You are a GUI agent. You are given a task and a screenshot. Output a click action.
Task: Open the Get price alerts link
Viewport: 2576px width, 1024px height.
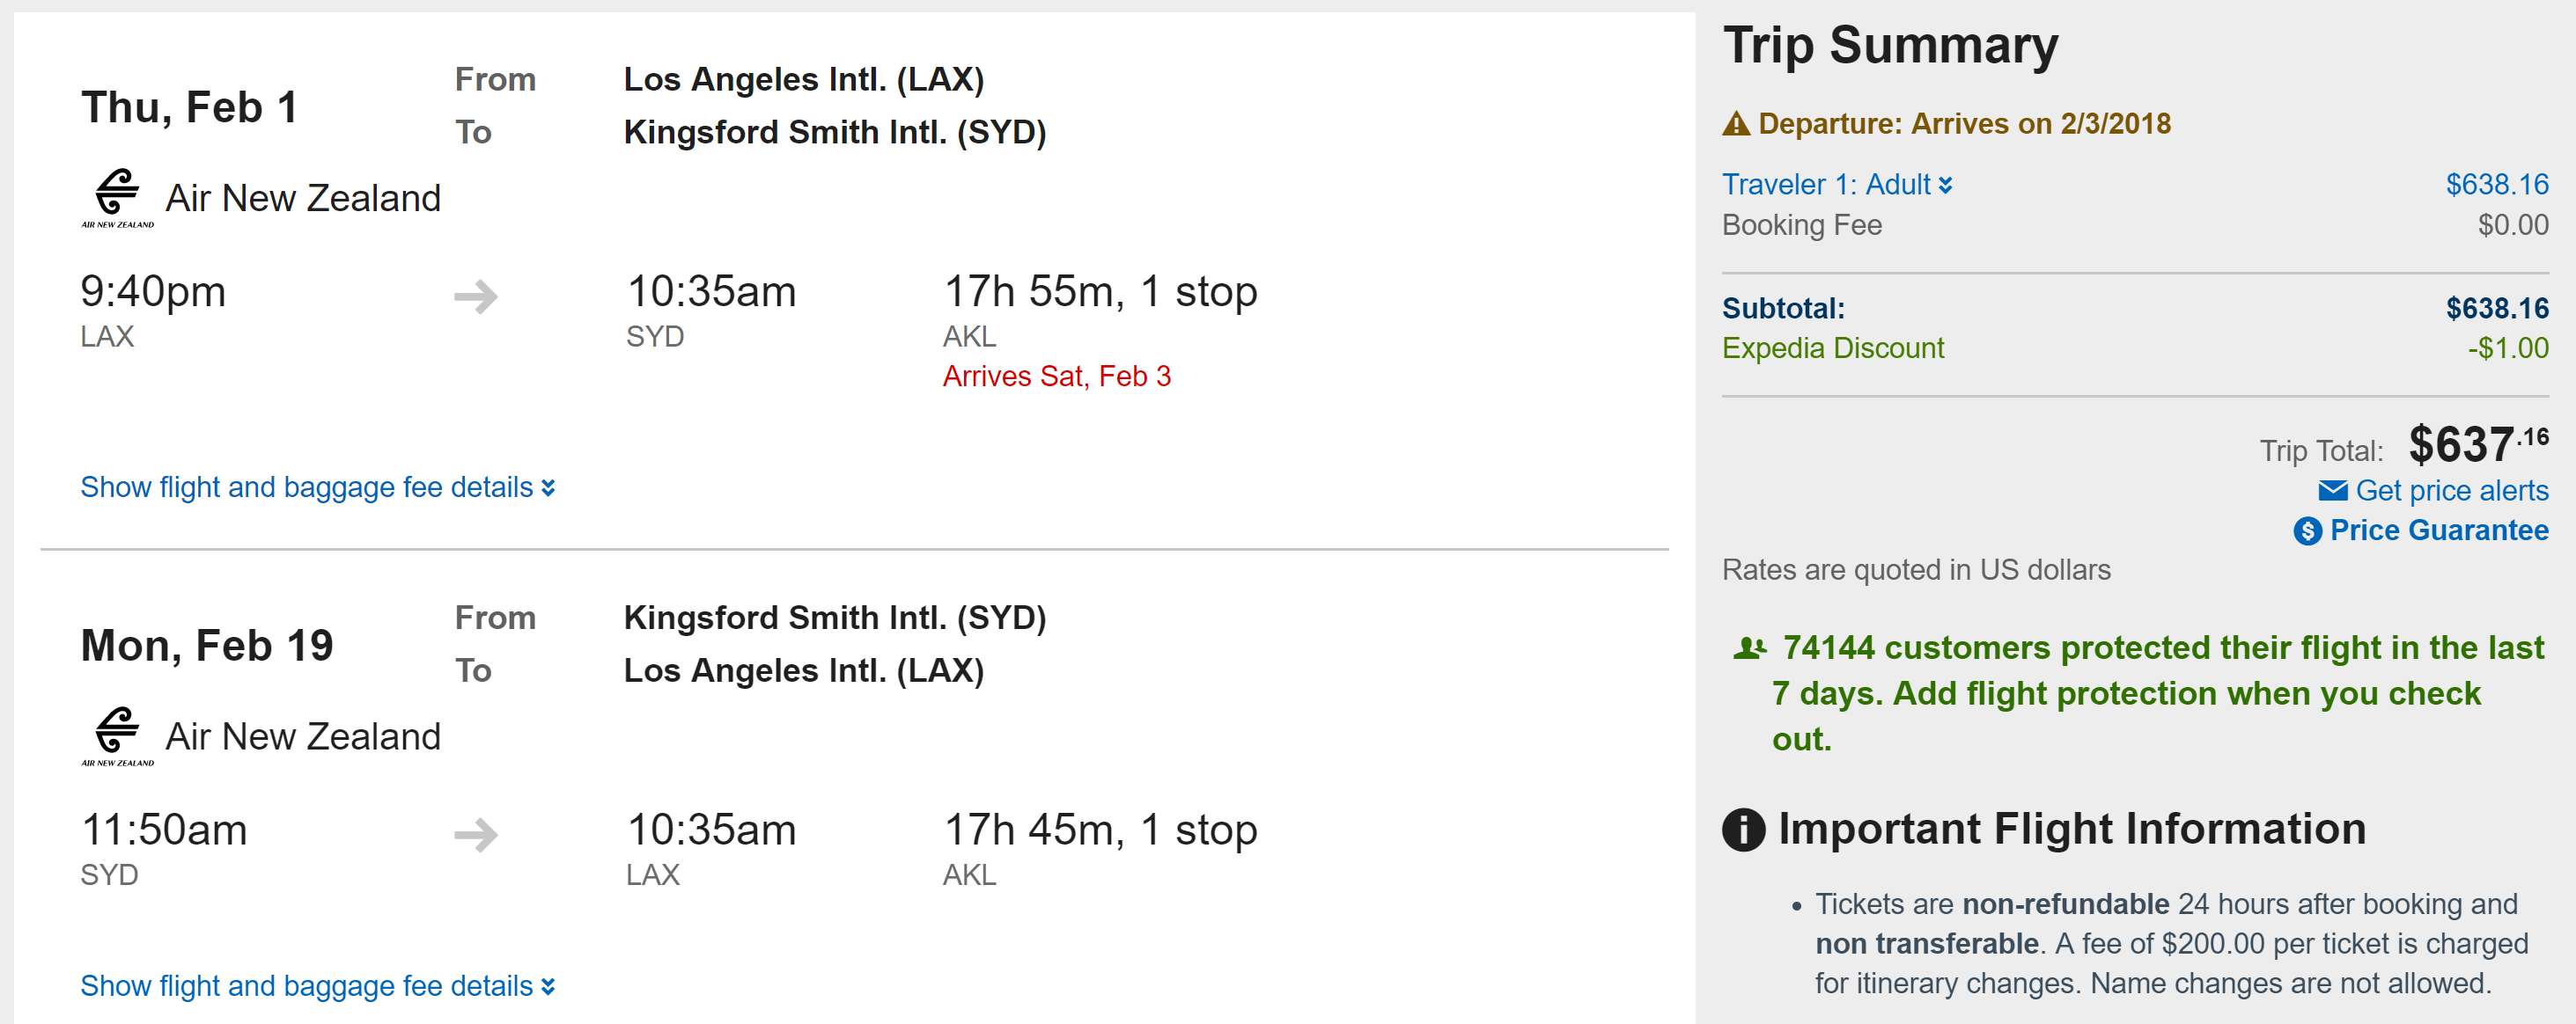[x=2451, y=491]
